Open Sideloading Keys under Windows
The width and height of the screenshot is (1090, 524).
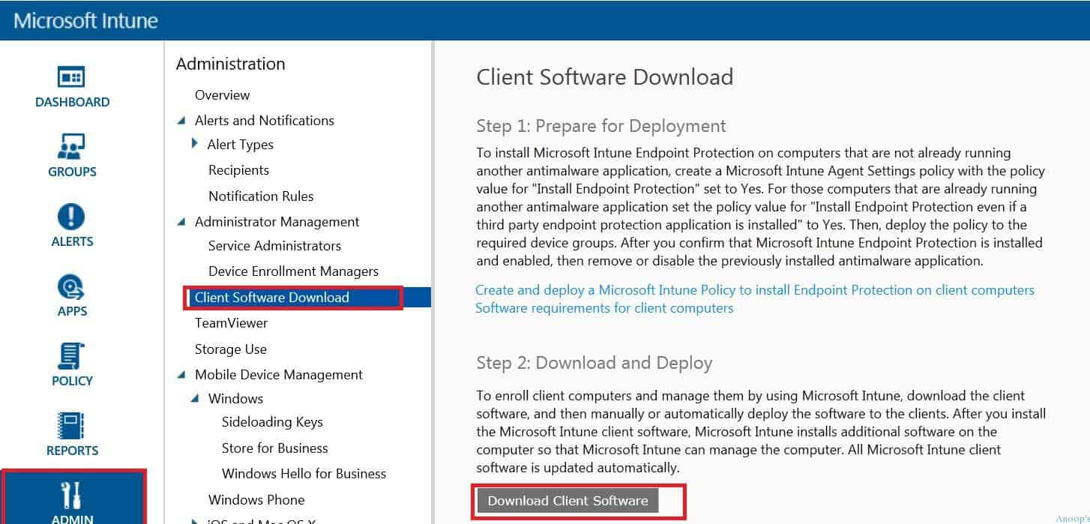pos(272,422)
